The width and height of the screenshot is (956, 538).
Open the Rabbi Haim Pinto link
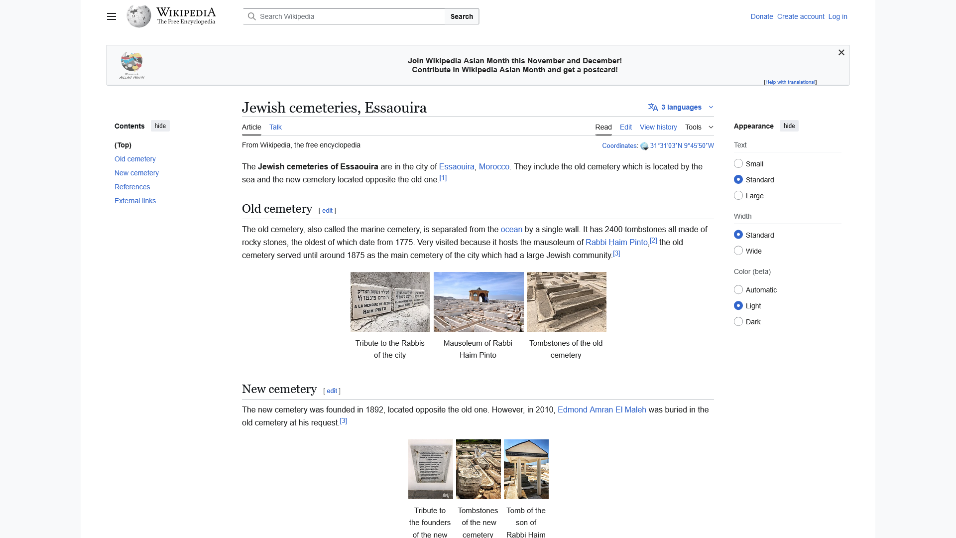(x=616, y=242)
